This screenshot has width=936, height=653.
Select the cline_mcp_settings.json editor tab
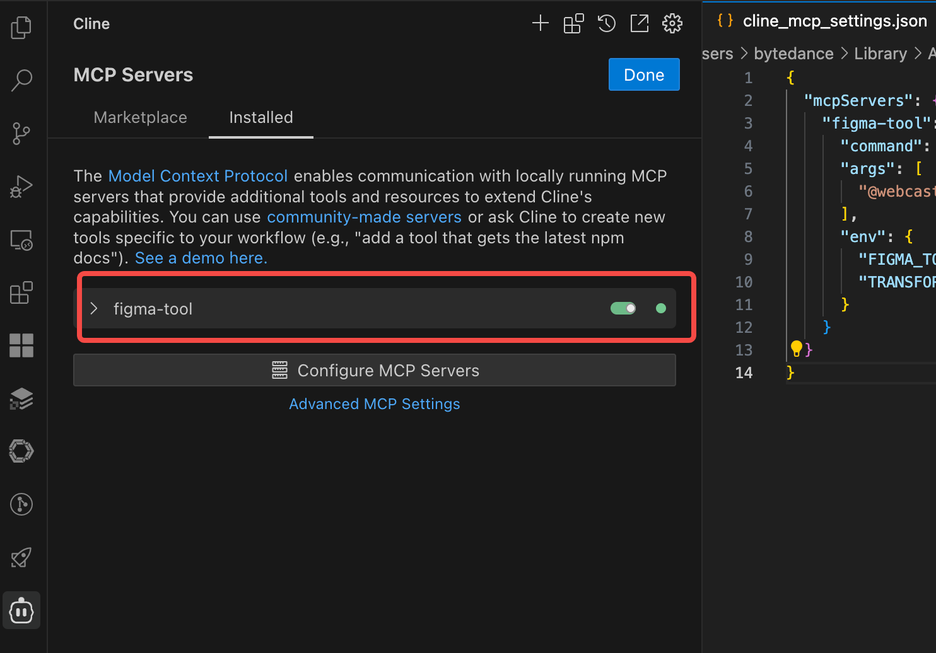click(x=834, y=21)
